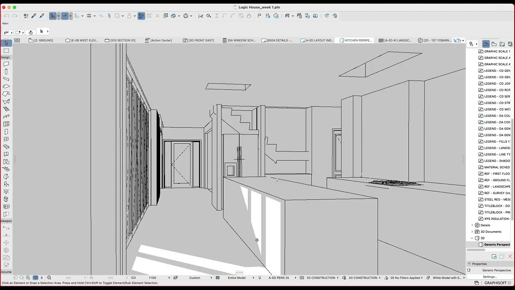Delete item with red X button

point(510,257)
